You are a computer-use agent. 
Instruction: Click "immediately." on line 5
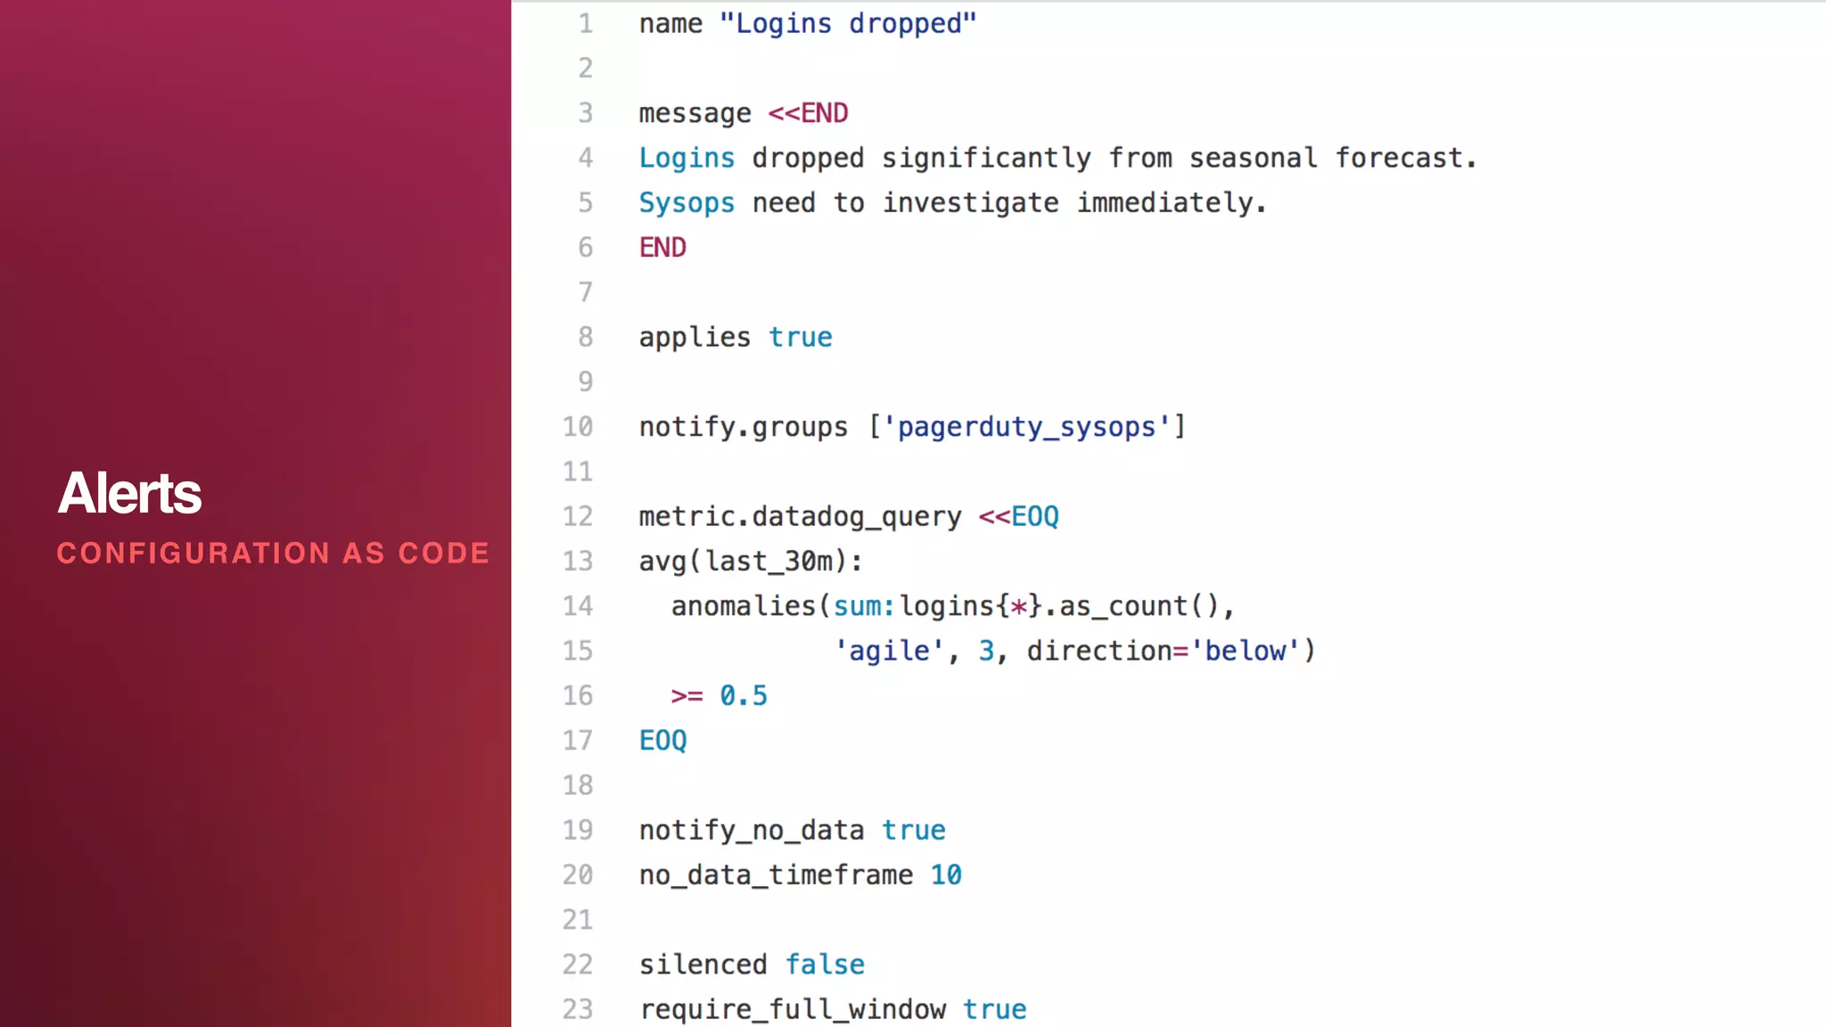coord(1172,203)
